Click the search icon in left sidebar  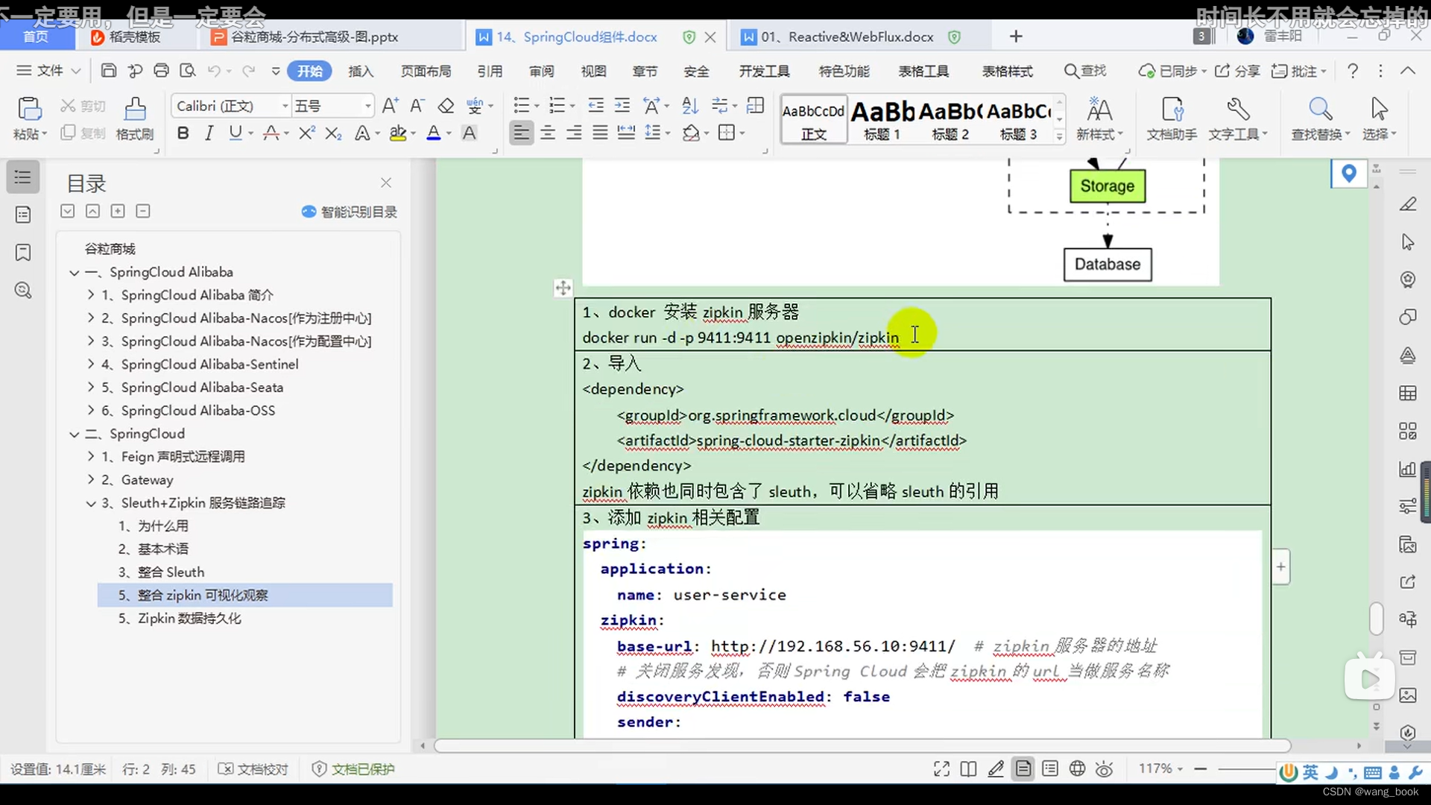coord(23,291)
